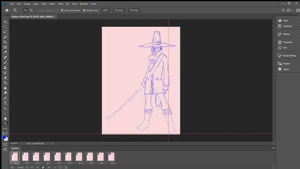
Task: Open the blue foreground color picker
Action: click(x=4, y=137)
